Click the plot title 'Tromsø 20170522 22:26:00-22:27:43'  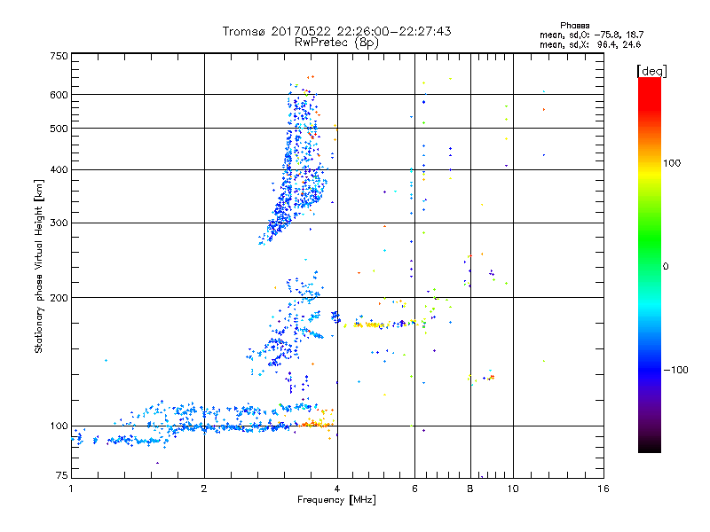(x=336, y=31)
